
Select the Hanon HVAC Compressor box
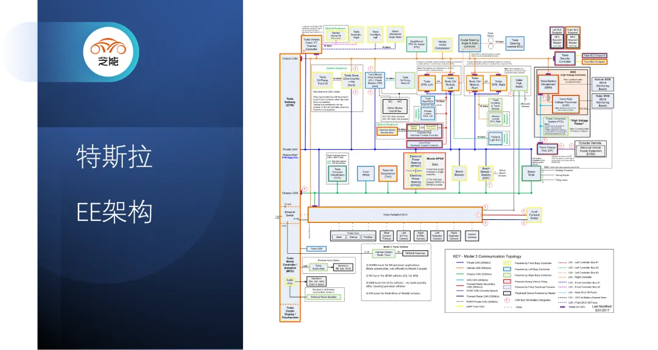442,45
